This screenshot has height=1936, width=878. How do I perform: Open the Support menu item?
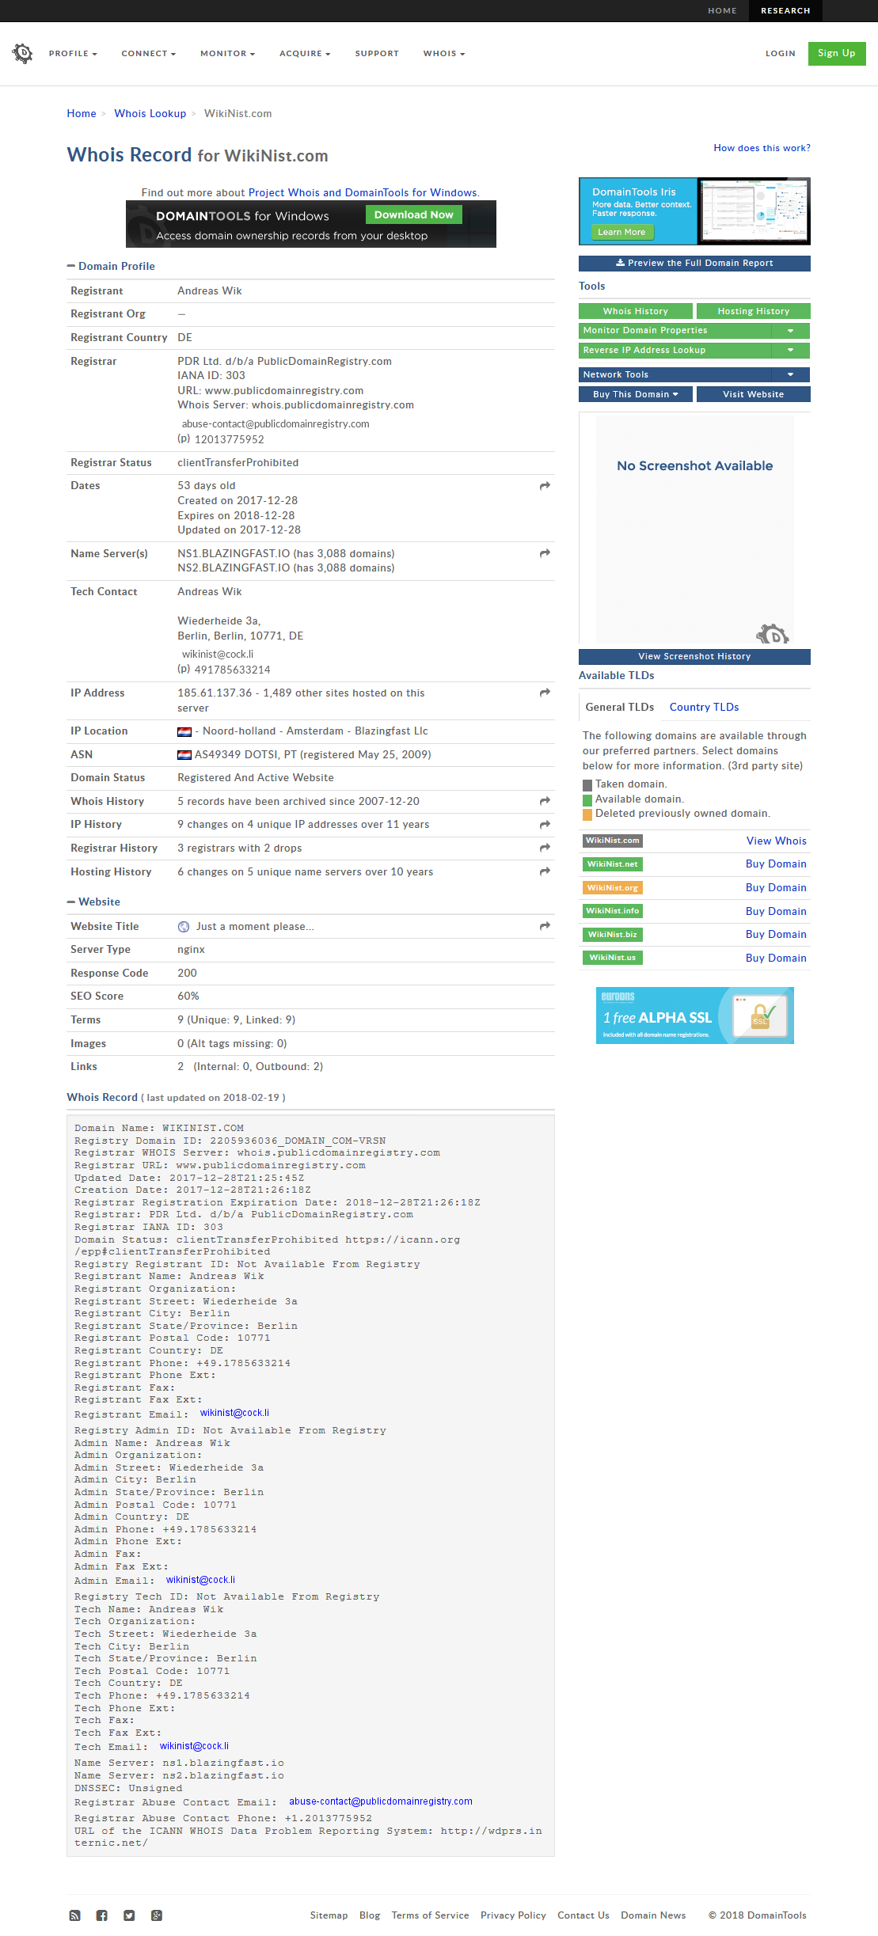(377, 54)
